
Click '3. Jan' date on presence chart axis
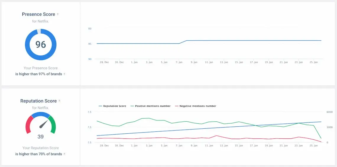[x=149, y=62]
